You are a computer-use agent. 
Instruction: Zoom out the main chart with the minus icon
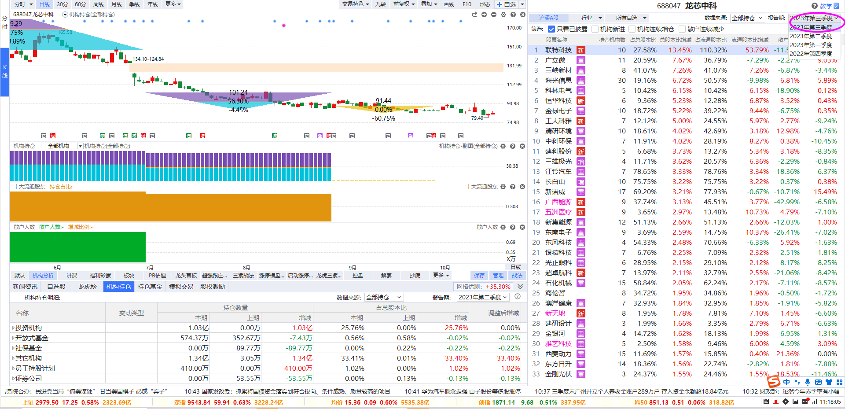click(494, 15)
